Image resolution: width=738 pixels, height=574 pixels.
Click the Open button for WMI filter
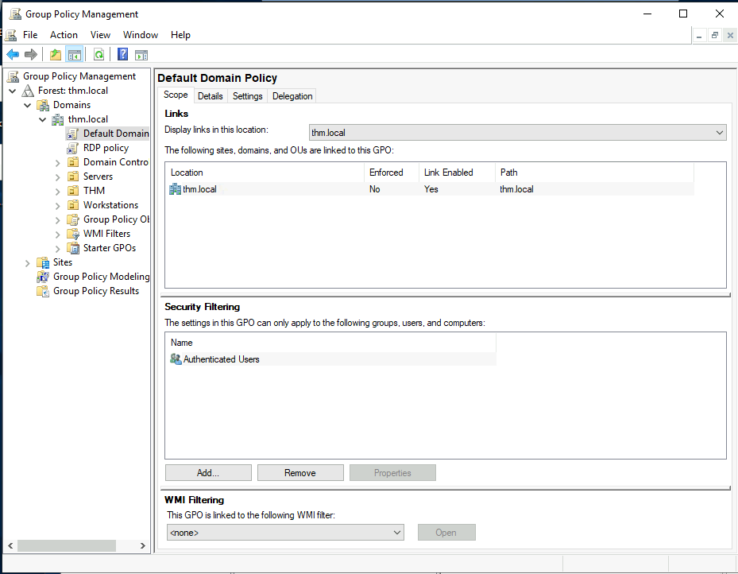[x=446, y=533]
